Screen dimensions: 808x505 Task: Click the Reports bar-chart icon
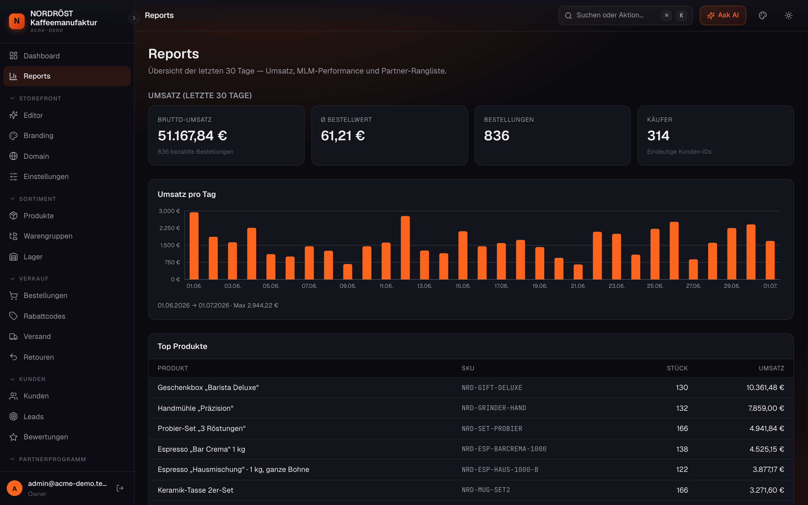(x=13, y=76)
